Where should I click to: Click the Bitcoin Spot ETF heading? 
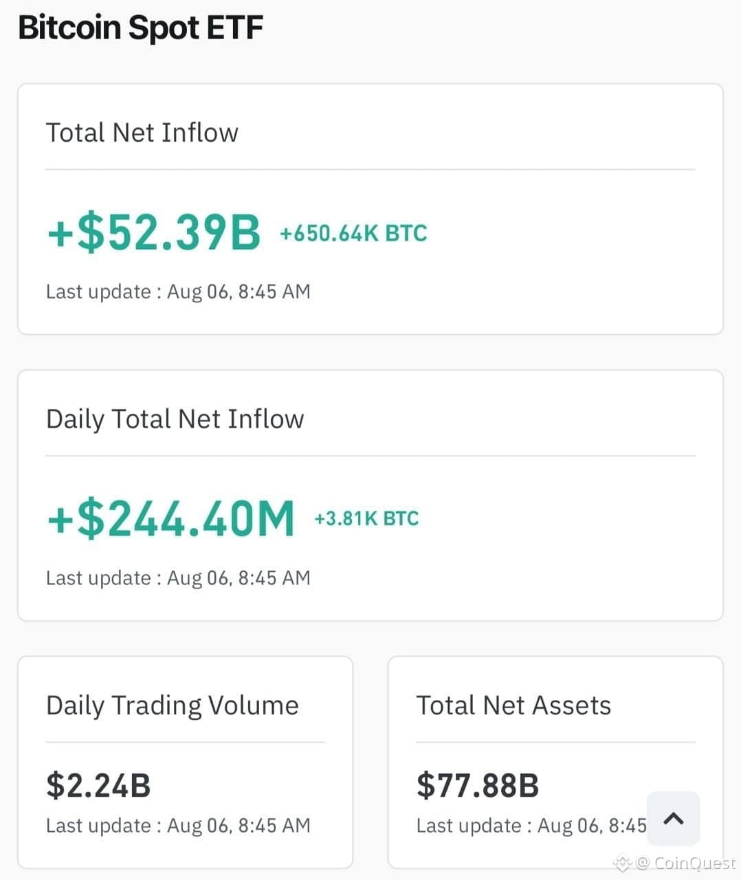140,28
